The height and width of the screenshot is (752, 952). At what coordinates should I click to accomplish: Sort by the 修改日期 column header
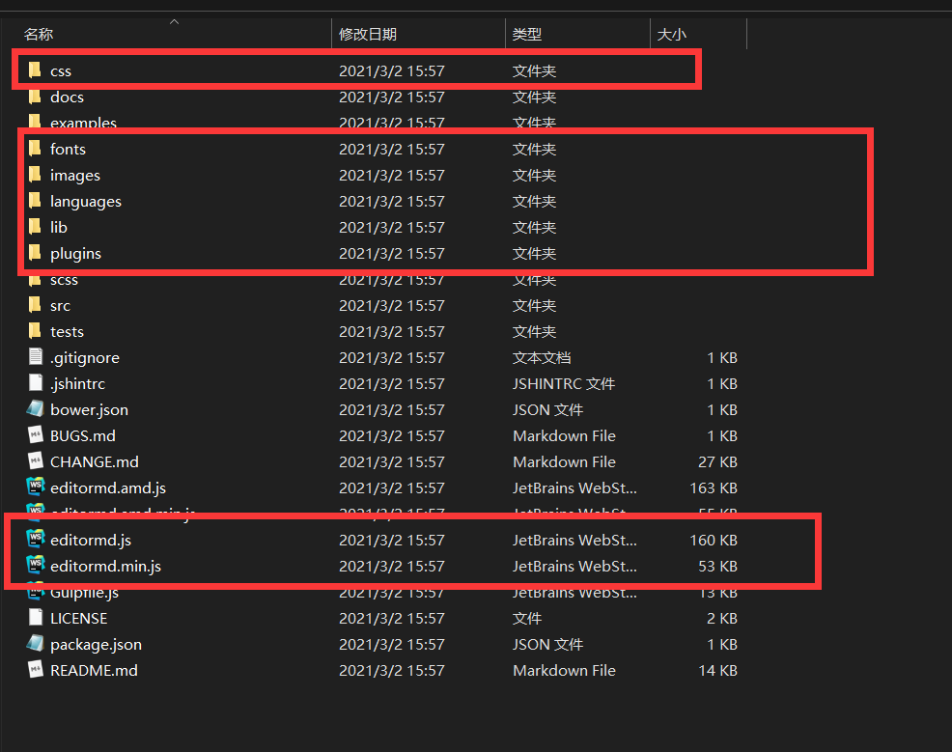367,34
